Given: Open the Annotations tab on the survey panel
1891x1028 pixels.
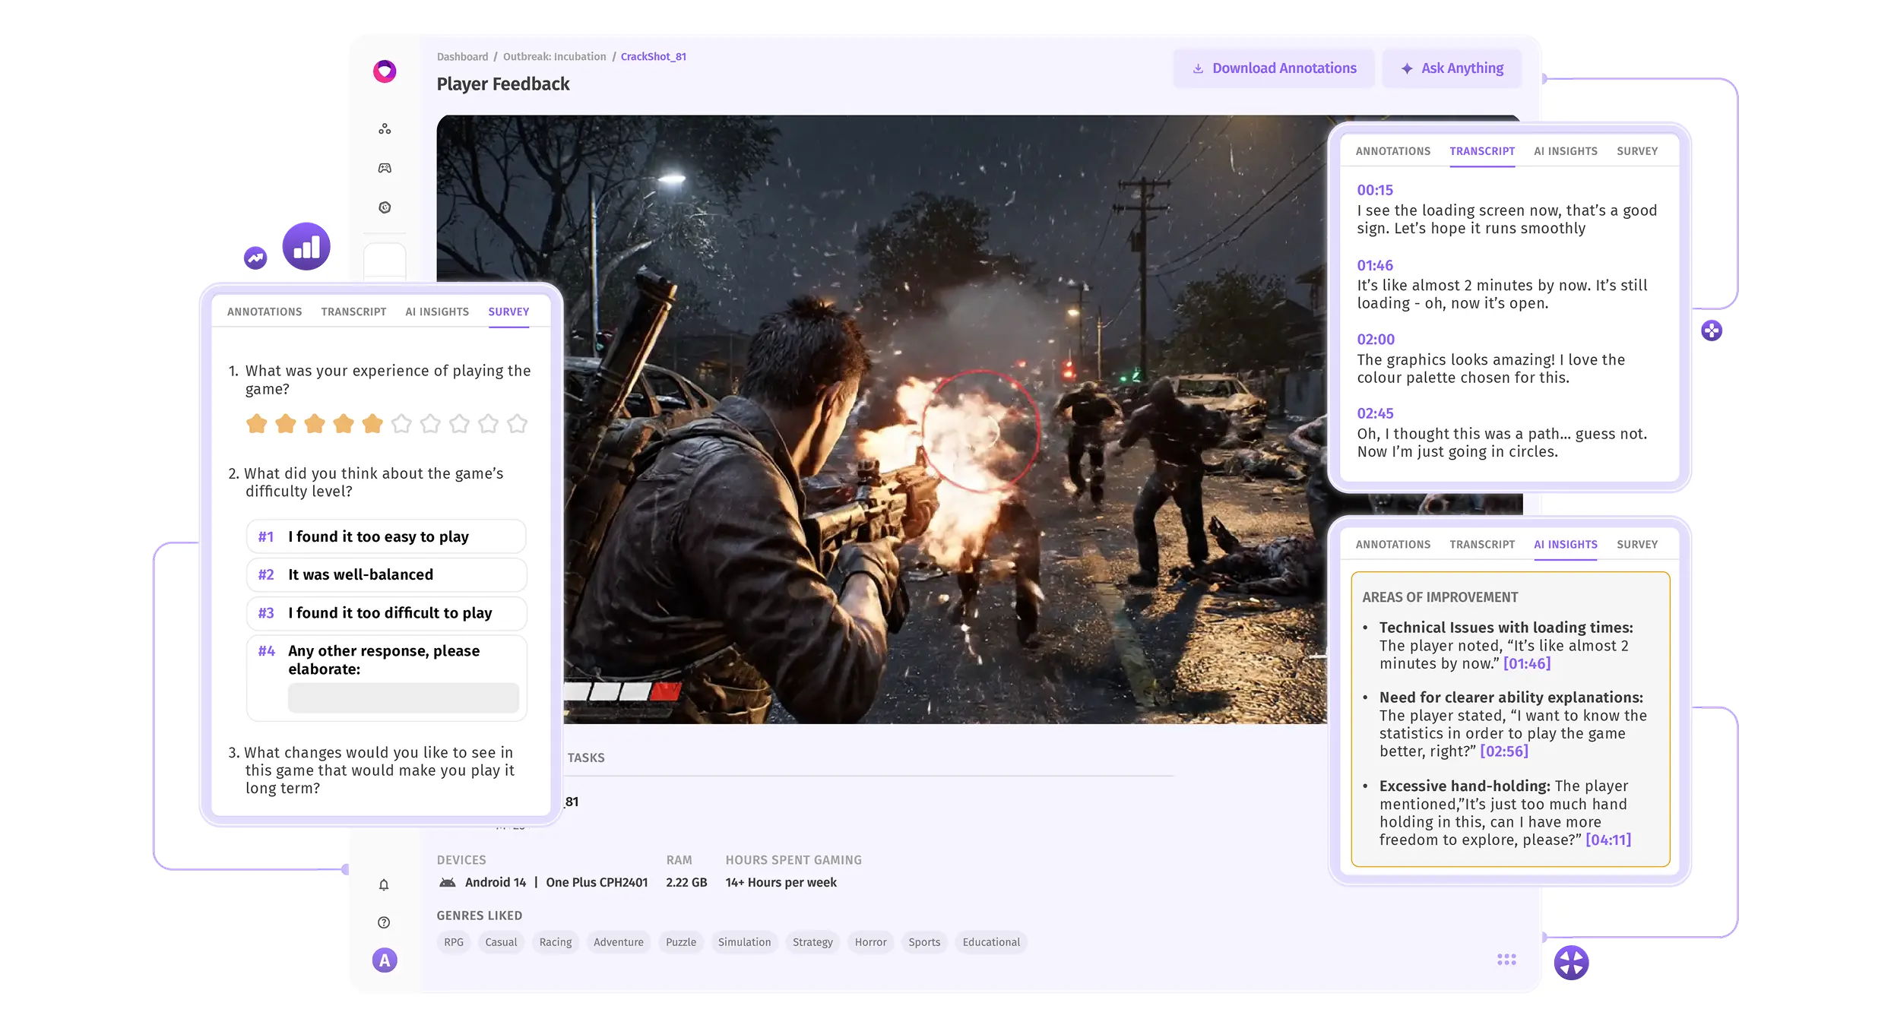Looking at the screenshot, I should tap(264, 312).
